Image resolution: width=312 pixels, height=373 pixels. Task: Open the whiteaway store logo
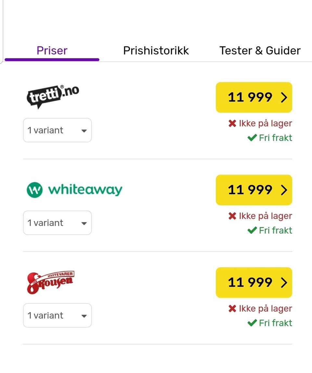click(x=74, y=190)
